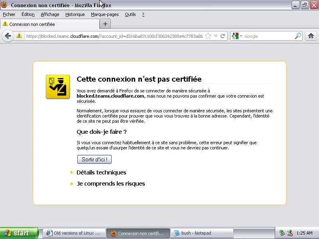Go to the home page icon
Screen dimensions: 319x239
coord(311,36)
